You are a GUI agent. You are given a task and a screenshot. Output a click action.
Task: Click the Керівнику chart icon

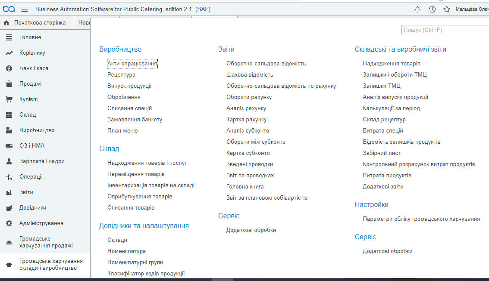(x=9, y=53)
